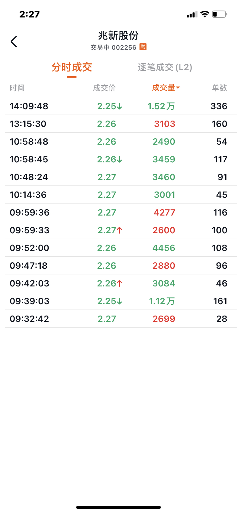Switch to 逐笔成交 (L2) tab
The width and height of the screenshot is (237, 514).
(165, 67)
